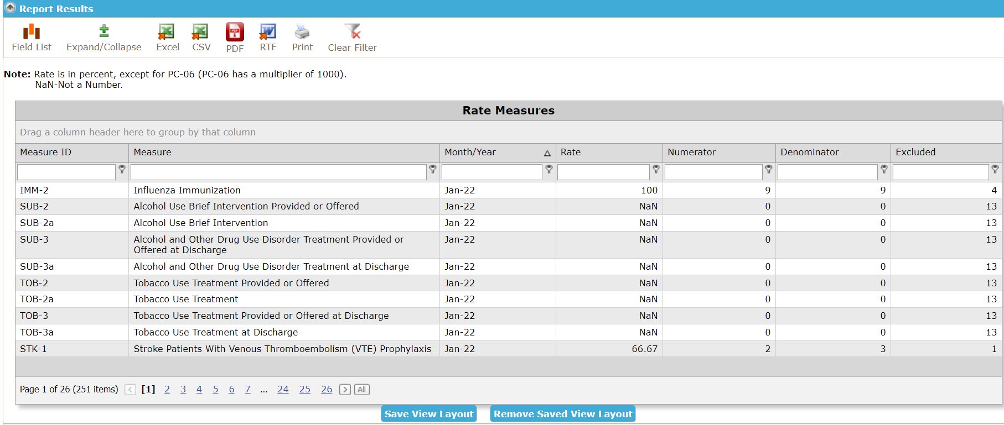This screenshot has width=1004, height=425.
Task: Click the Measure filter text box
Action: coord(278,172)
